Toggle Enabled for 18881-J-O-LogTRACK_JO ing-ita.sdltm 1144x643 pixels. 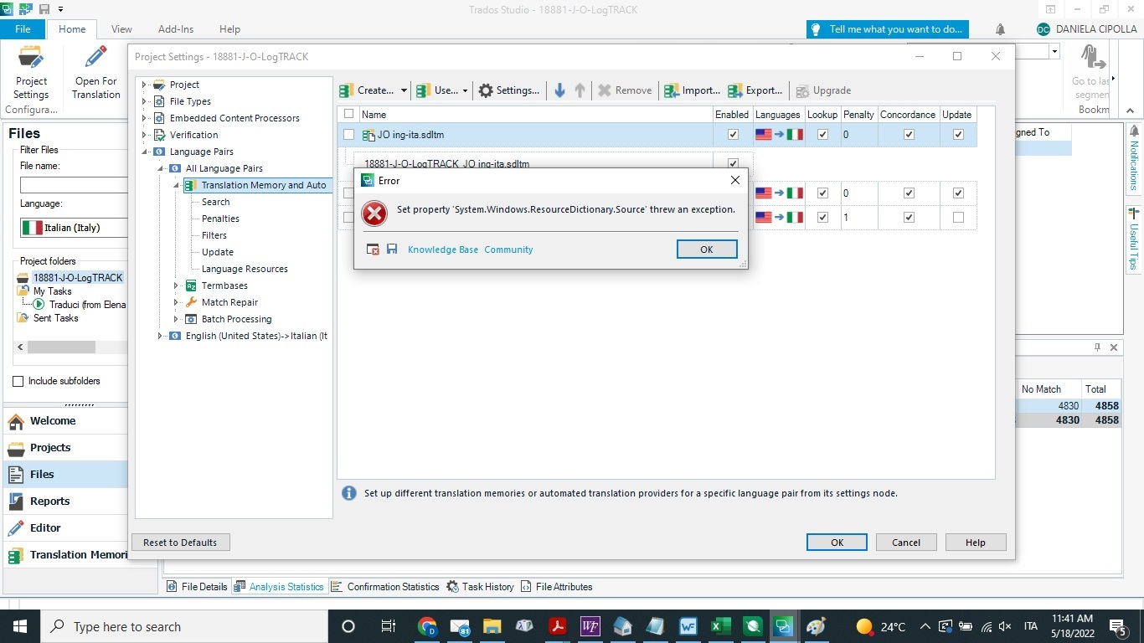pyautogui.click(x=733, y=163)
